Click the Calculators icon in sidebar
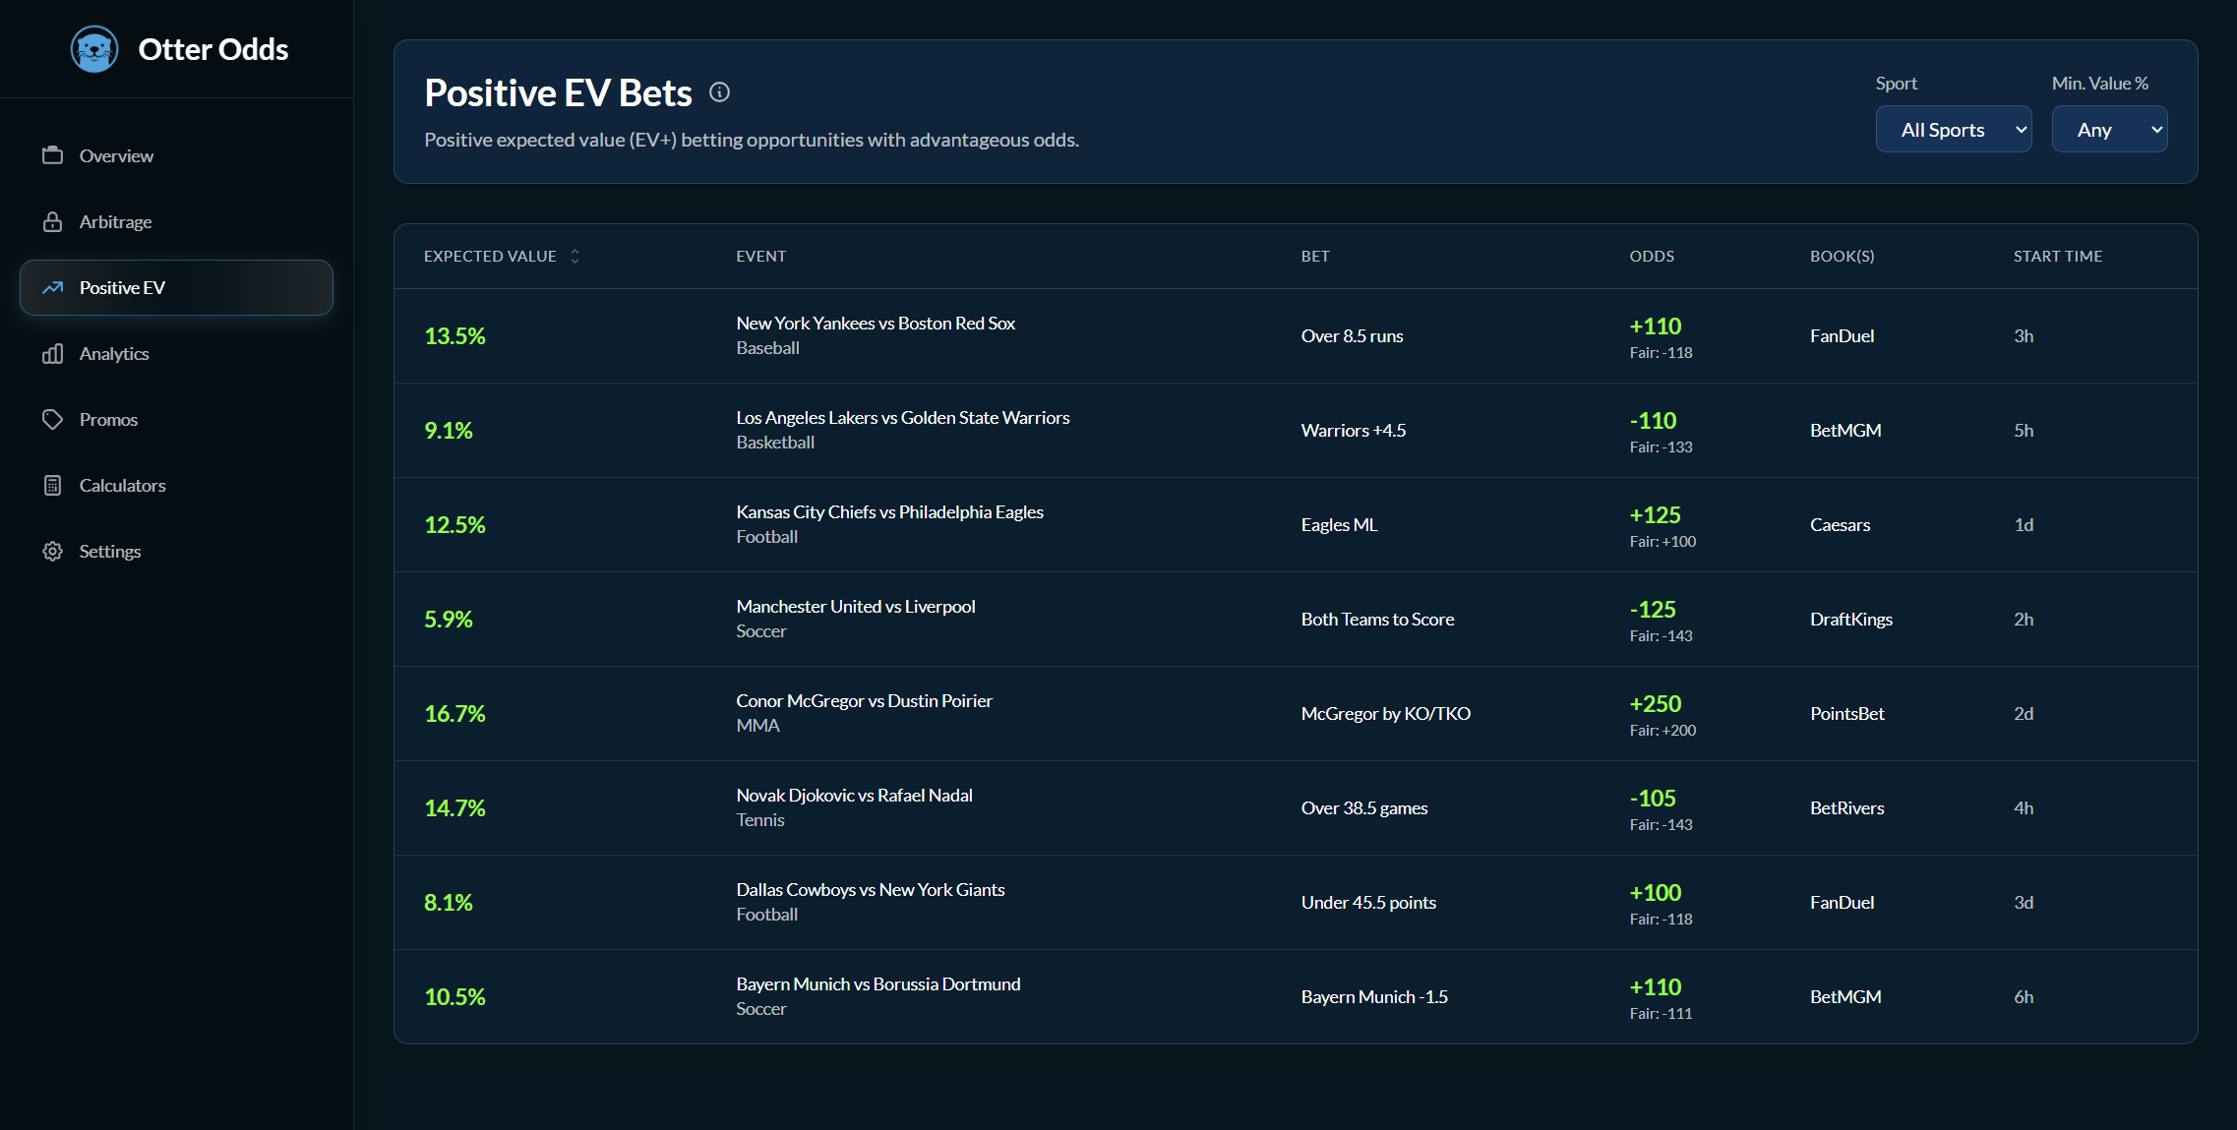 (52, 485)
